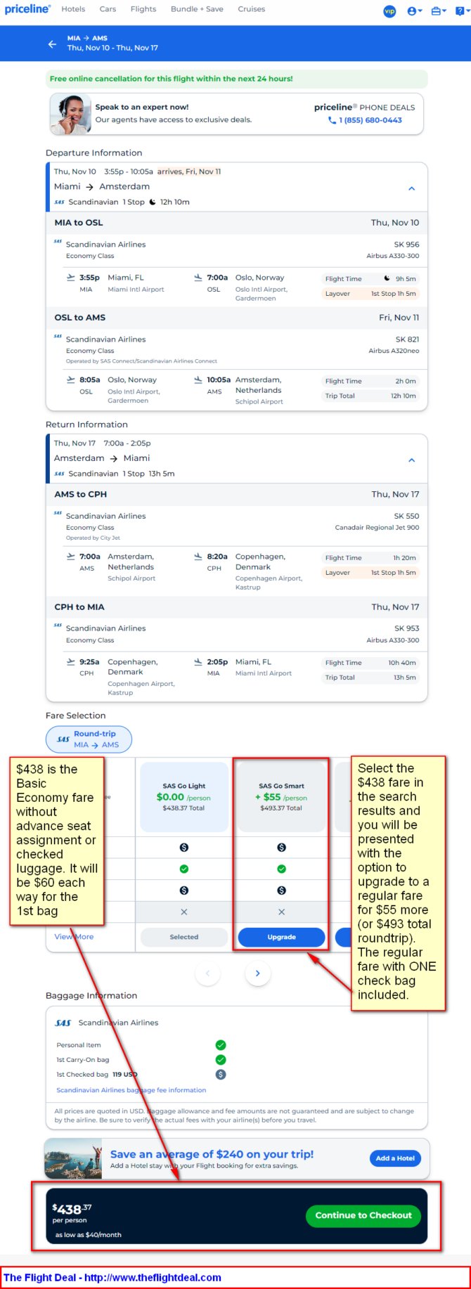This screenshot has height=1289, width=471.
Task: Click the SAS Go Smart green checkmark
Action: 281,869
